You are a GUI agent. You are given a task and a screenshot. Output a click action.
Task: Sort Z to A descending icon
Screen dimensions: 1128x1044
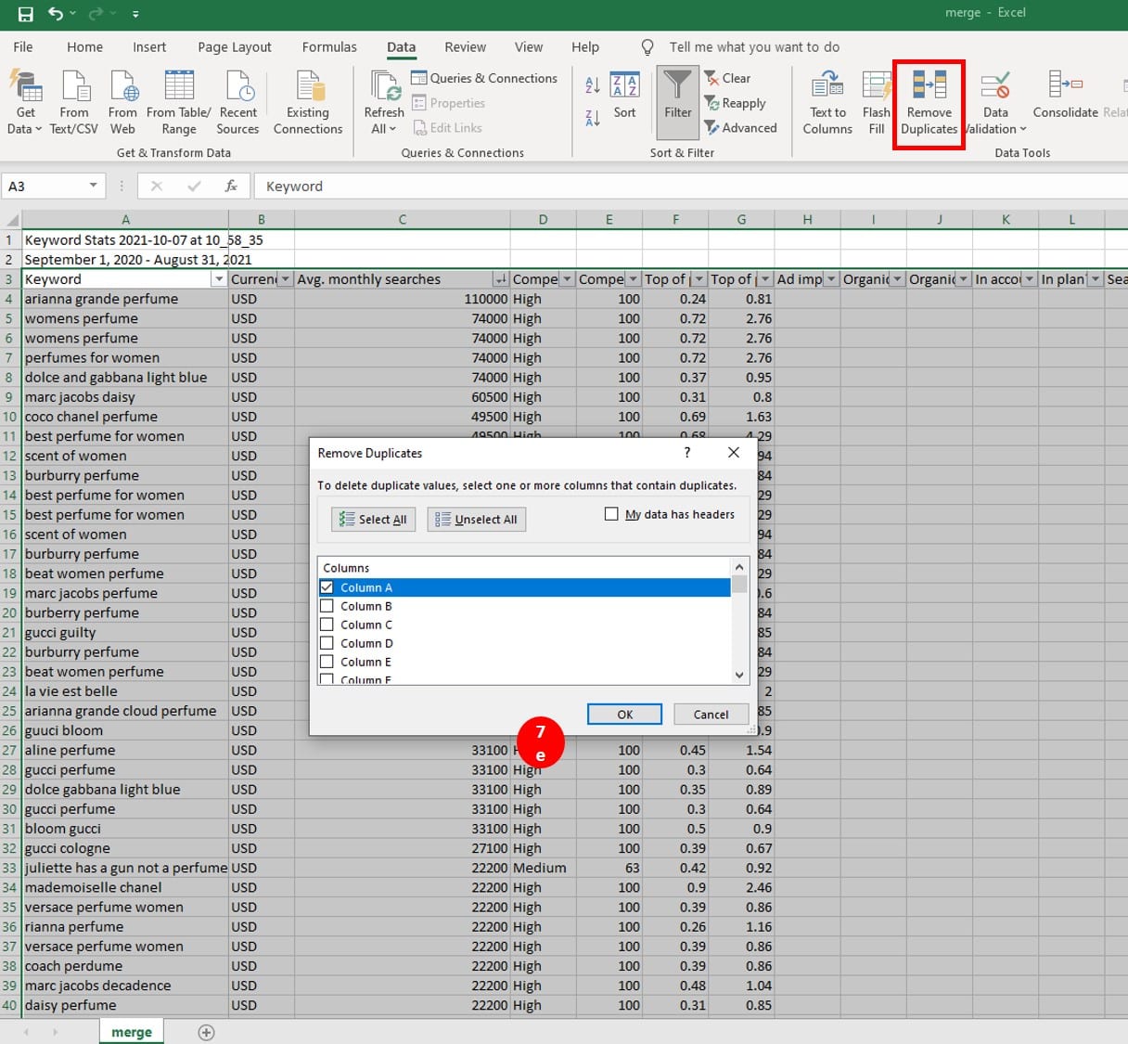click(x=593, y=118)
